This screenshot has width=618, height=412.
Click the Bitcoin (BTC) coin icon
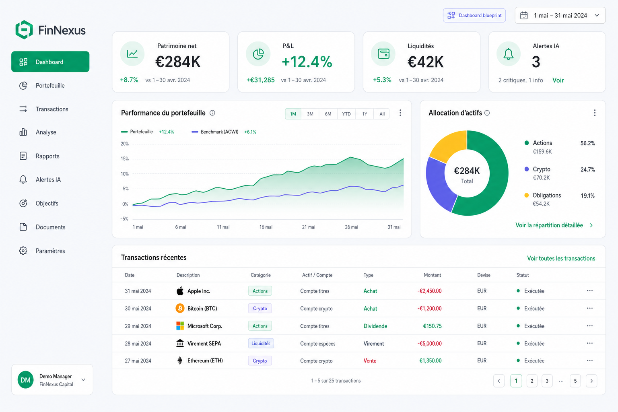click(x=180, y=308)
